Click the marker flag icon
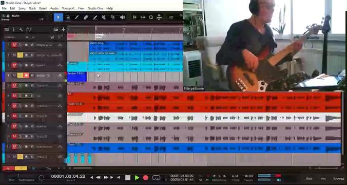 coord(61,37)
